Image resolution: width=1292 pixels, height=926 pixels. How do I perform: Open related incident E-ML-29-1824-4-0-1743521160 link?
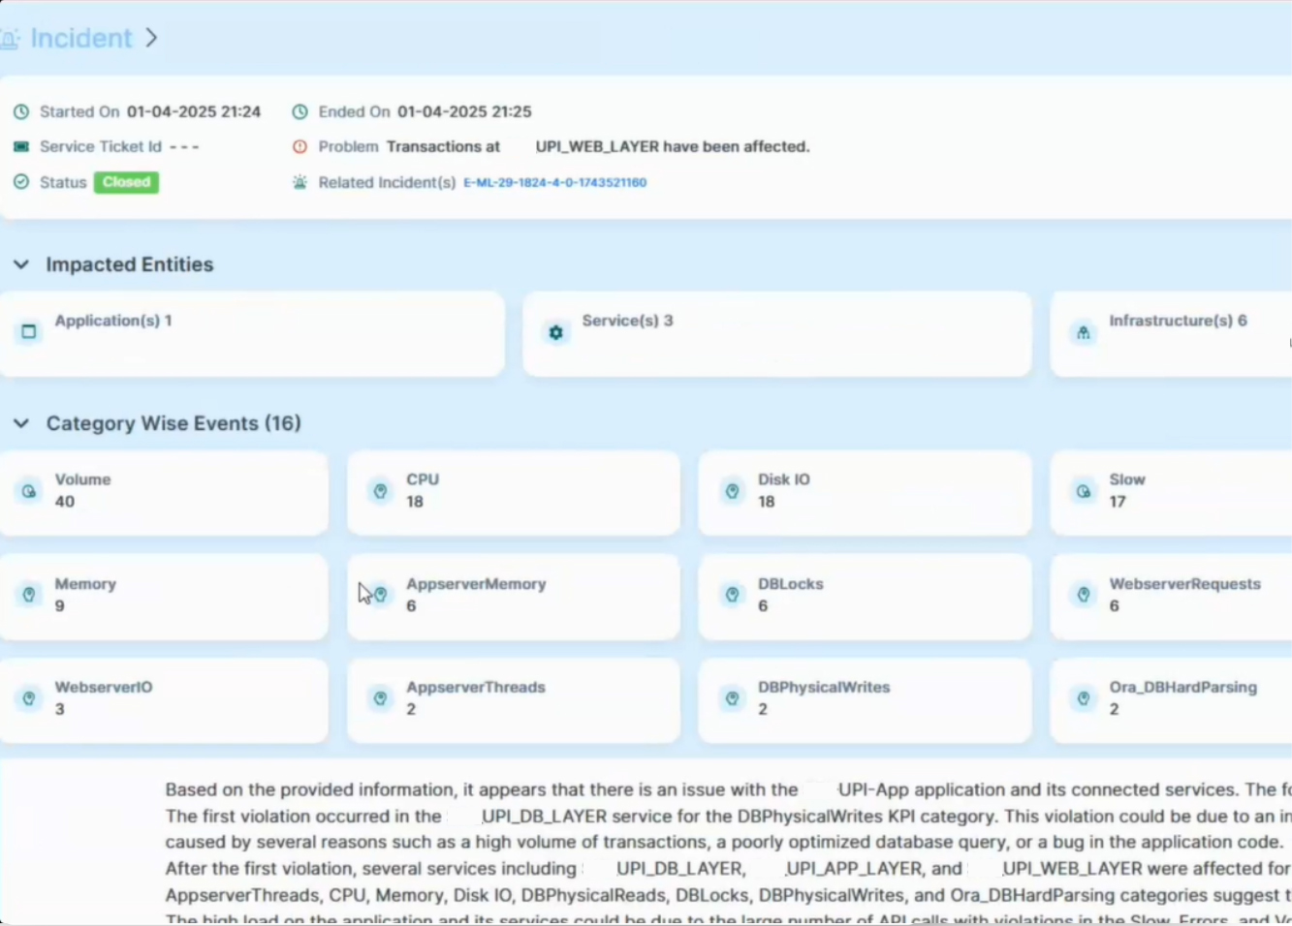tap(554, 182)
